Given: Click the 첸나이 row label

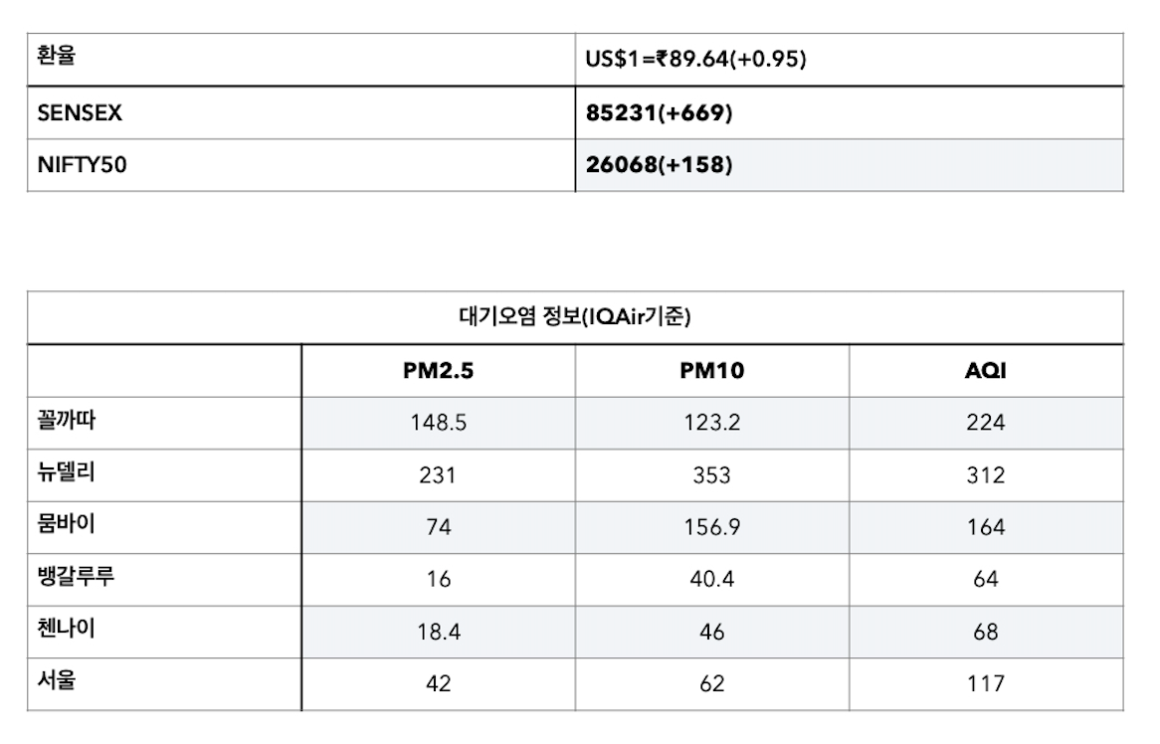Looking at the screenshot, I should [x=66, y=631].
